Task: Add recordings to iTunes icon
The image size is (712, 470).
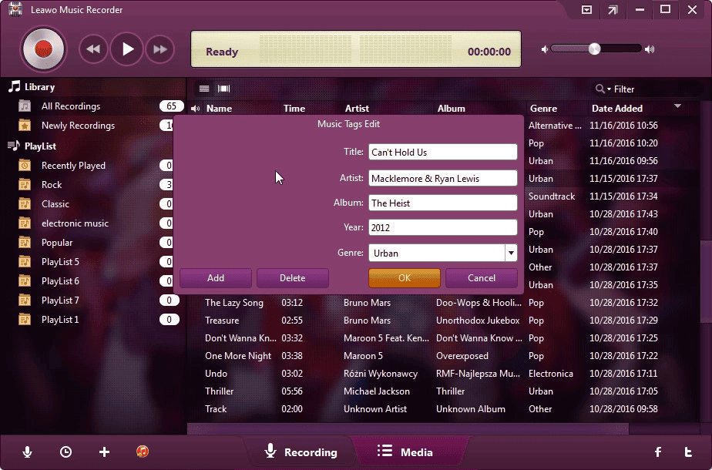Action: [143, 452]
